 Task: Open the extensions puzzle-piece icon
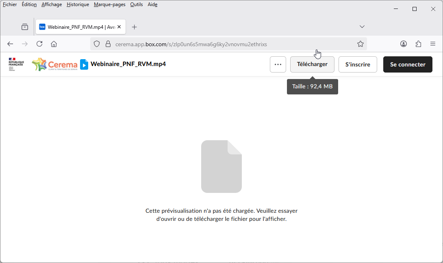click(x=418, y=44)
